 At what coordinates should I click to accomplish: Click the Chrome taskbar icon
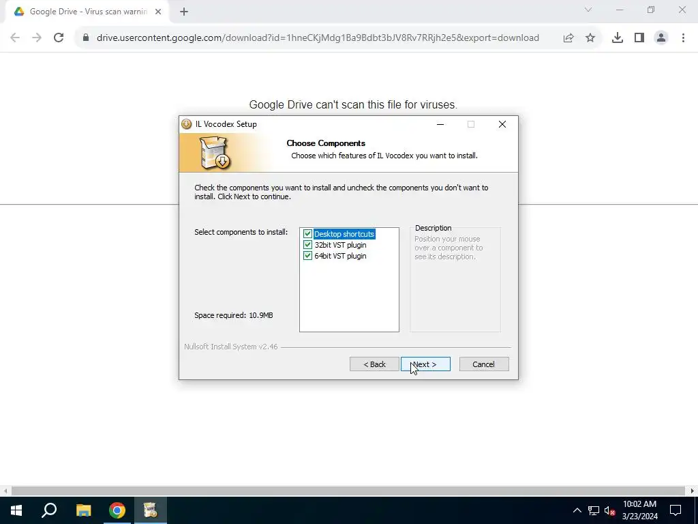coord(117,510)
